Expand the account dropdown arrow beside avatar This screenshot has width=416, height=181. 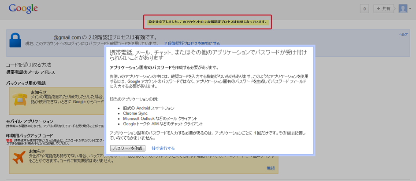pos(410,9)
